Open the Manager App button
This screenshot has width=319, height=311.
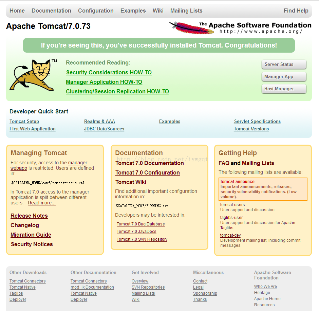coord(284,76)
